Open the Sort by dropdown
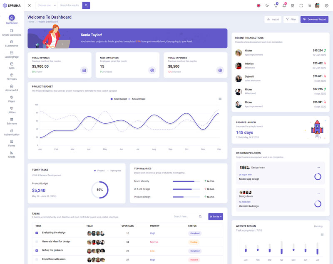 point(216,217)
